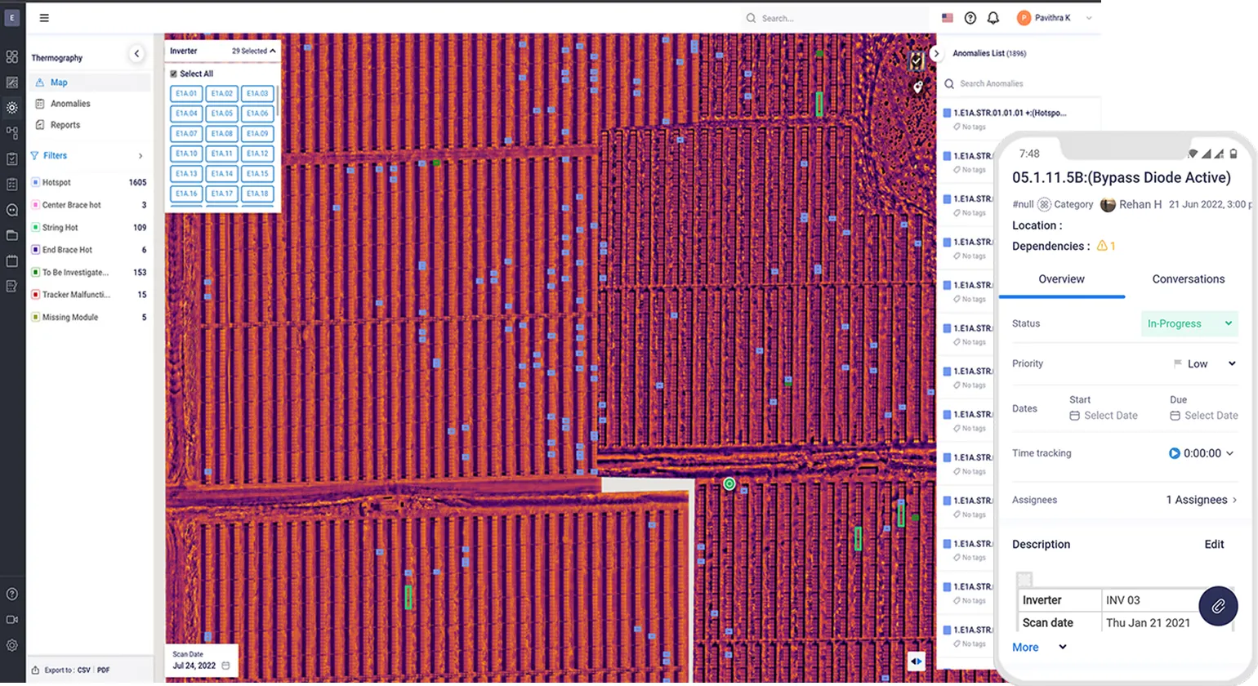Open the folder icon in left rail
The height and width of the screenshot is (686, 1258).
(12, 235)
